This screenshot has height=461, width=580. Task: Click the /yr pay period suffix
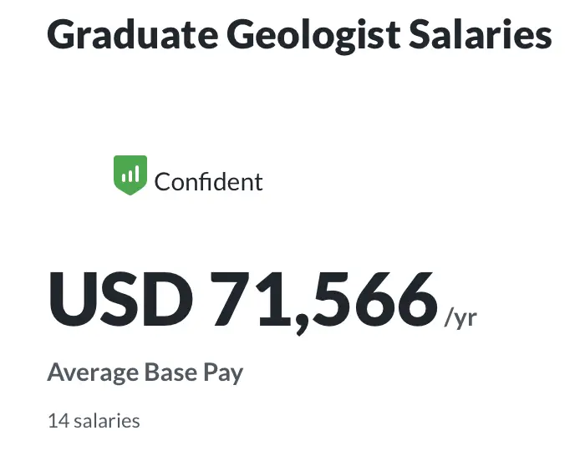(x=460, y=318)
